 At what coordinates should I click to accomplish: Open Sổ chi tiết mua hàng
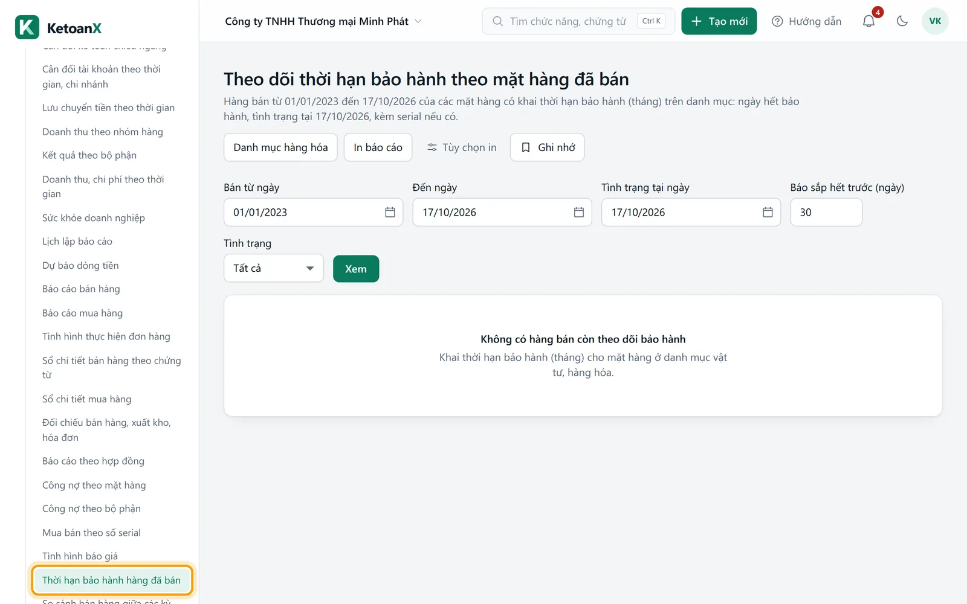pos(86,399)
